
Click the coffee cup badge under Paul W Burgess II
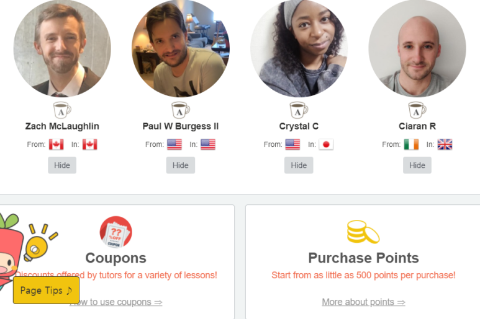pyautogui.click(x=180, y=110)
